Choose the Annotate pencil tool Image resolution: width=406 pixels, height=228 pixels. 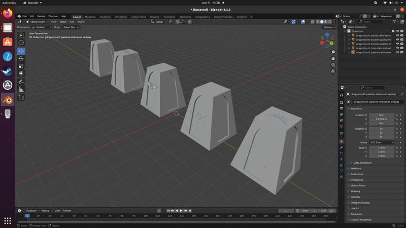(21, 82)
